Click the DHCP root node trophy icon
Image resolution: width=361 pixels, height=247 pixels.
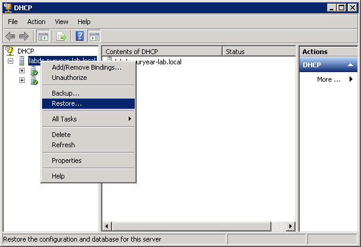(x=10, y=51)
